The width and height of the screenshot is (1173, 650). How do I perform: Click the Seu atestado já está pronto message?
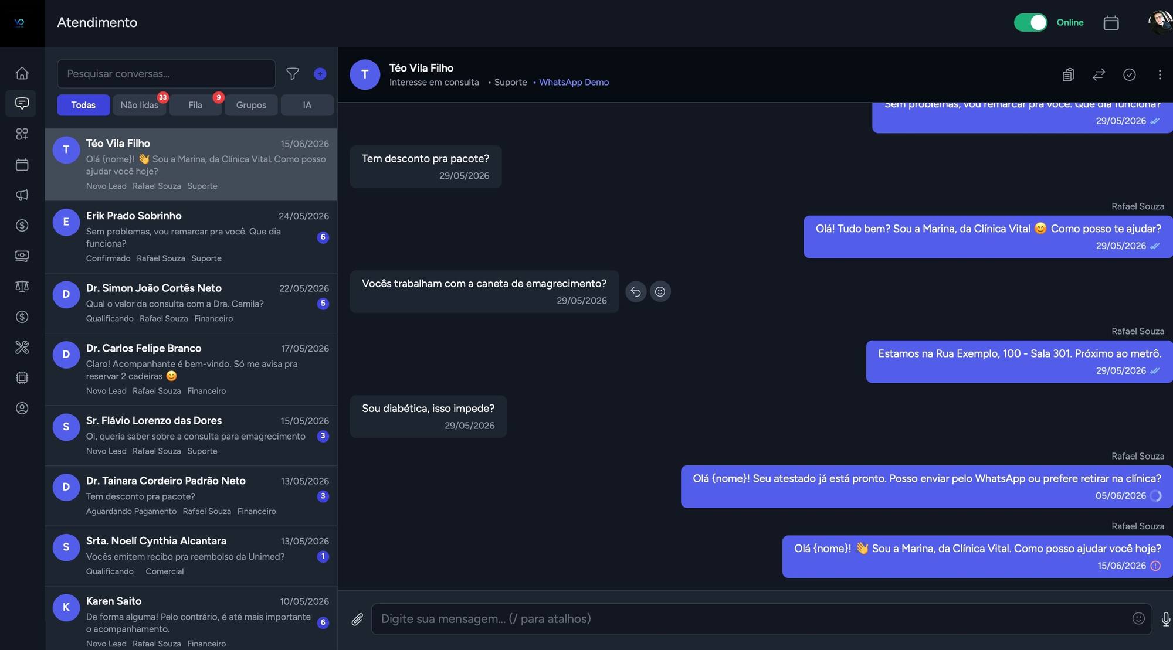[x=927, y=487]
